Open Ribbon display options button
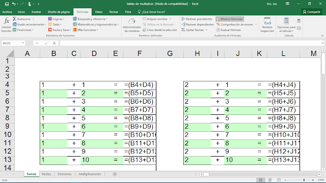Screen dimensions: 326x183 (x=287, y=4)
